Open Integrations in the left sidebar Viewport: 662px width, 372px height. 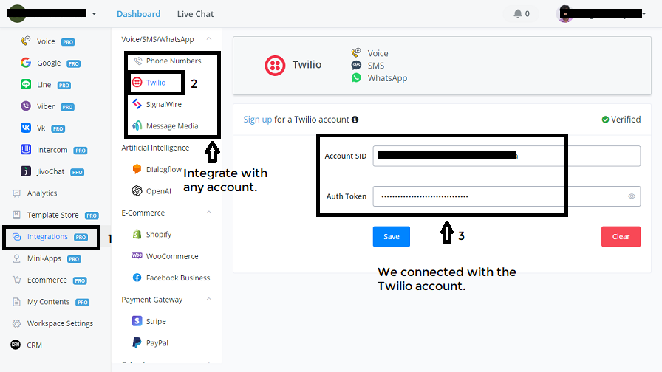point(47,237)
